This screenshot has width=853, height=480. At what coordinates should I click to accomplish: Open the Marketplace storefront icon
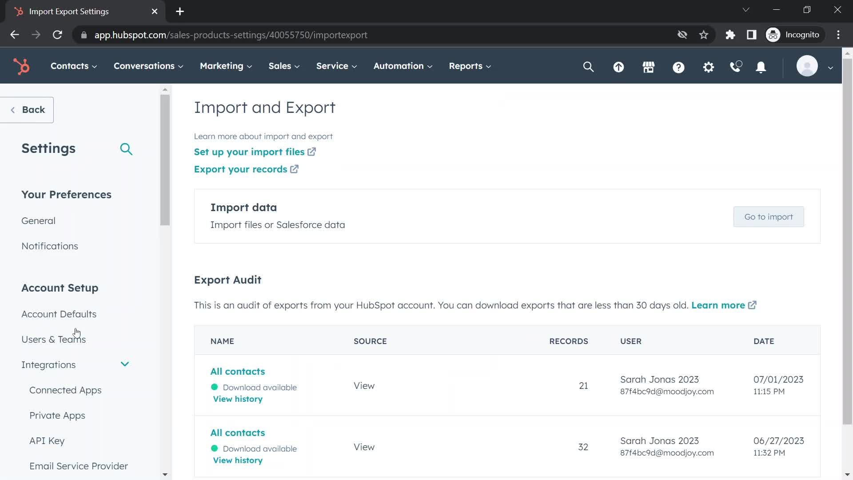pos(649,67)
